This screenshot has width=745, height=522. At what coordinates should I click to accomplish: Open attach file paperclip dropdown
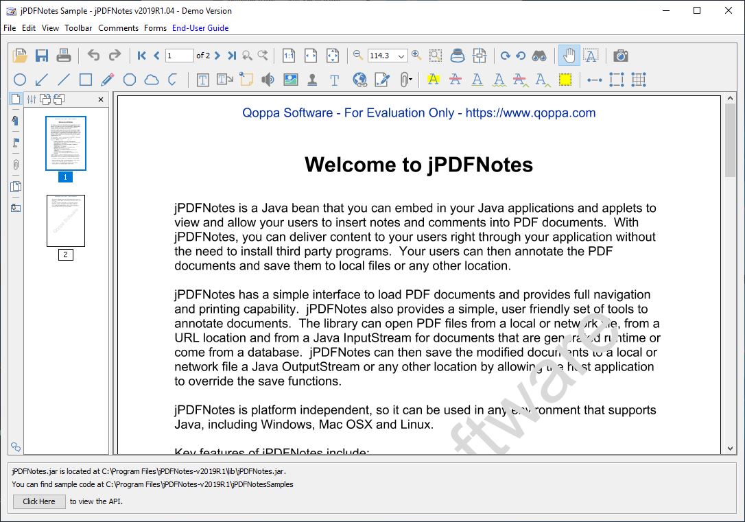tap(405, 80)
